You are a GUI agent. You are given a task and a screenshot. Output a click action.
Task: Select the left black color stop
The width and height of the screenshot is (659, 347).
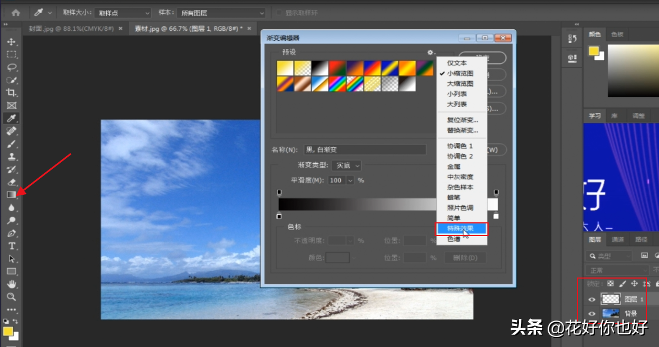point(279,217)
